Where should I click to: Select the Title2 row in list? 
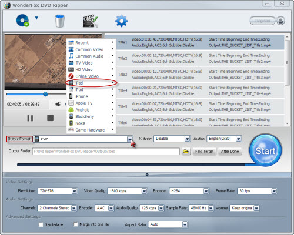[200, 58]
